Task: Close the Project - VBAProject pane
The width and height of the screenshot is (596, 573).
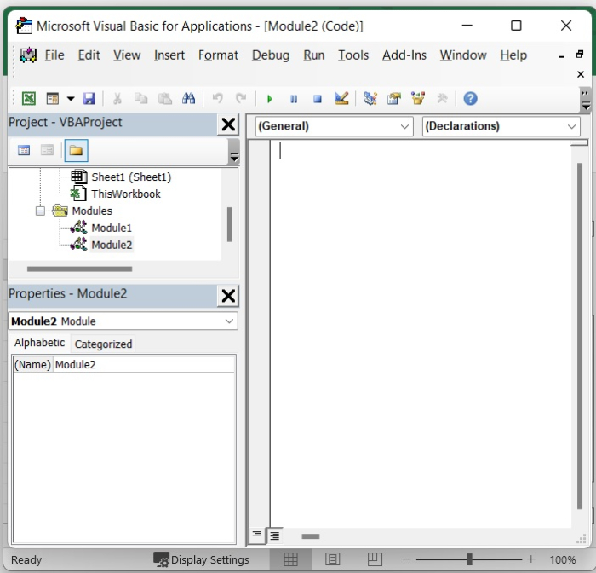Action: [228, 124]
